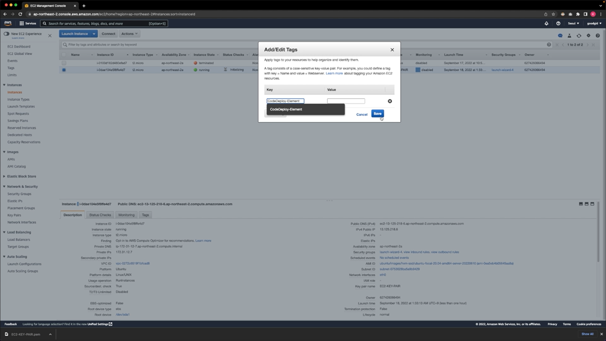Click the feedback chat bubble icon
The height and width of the screenshot is (341, 606).
point(560,36)
